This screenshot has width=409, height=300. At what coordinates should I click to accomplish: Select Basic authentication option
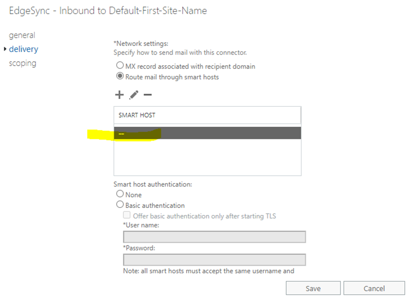[120, 205]
